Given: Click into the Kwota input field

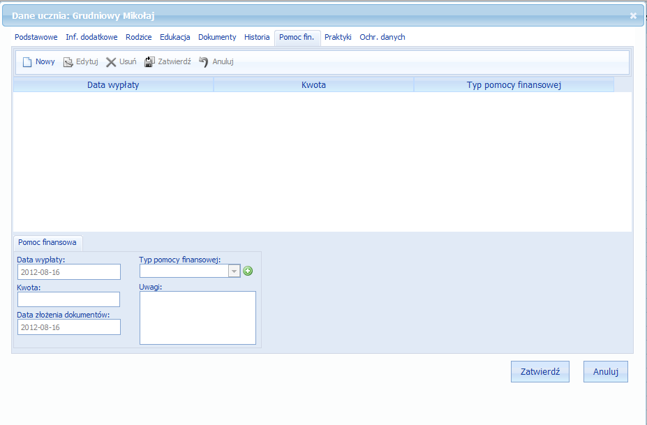Looking at the screenshot, I should coord(68,299).
